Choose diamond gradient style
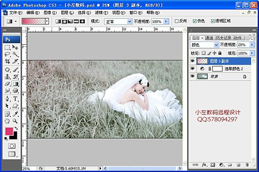 click(82, 21)
